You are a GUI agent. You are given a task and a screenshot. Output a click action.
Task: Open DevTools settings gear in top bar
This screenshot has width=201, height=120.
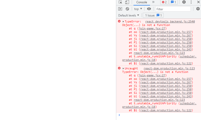184,2
